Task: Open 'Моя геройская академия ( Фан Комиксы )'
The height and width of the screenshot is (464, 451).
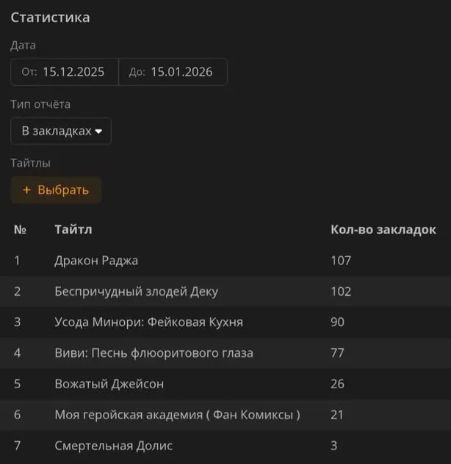Action: coord(177,415)
